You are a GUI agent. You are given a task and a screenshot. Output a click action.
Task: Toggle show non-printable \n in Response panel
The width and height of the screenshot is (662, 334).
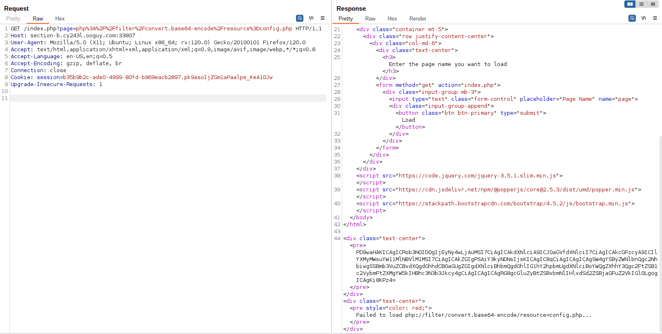(x=644, y=18)
